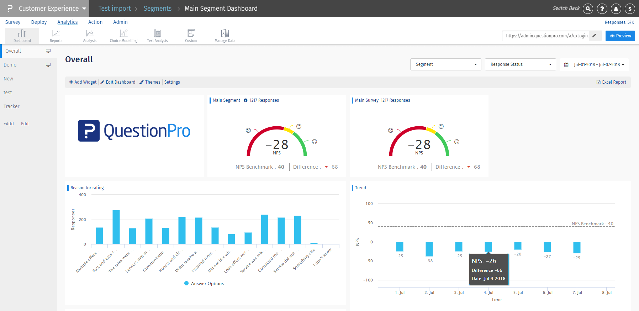Click the Preview button
The height and width of the screenshot is (311, 639).
click(x=620, y=36)
